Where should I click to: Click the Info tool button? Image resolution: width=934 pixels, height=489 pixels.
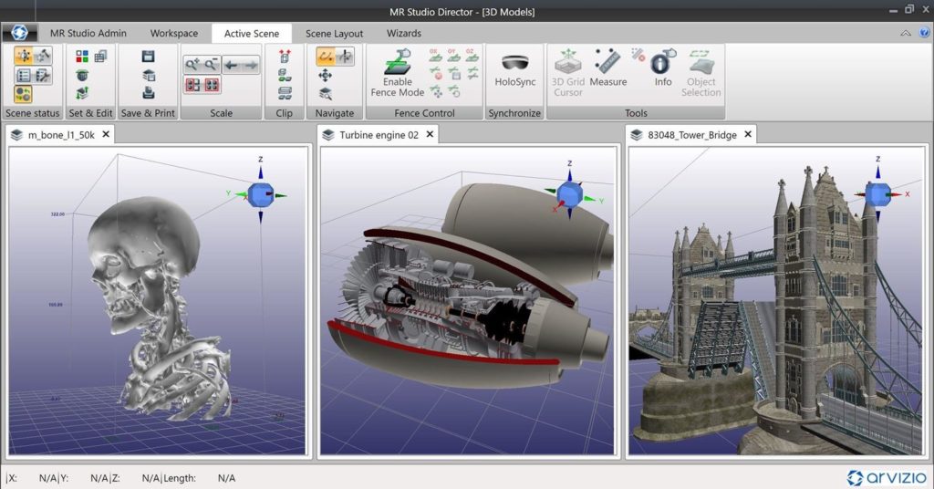pos(663,68)
